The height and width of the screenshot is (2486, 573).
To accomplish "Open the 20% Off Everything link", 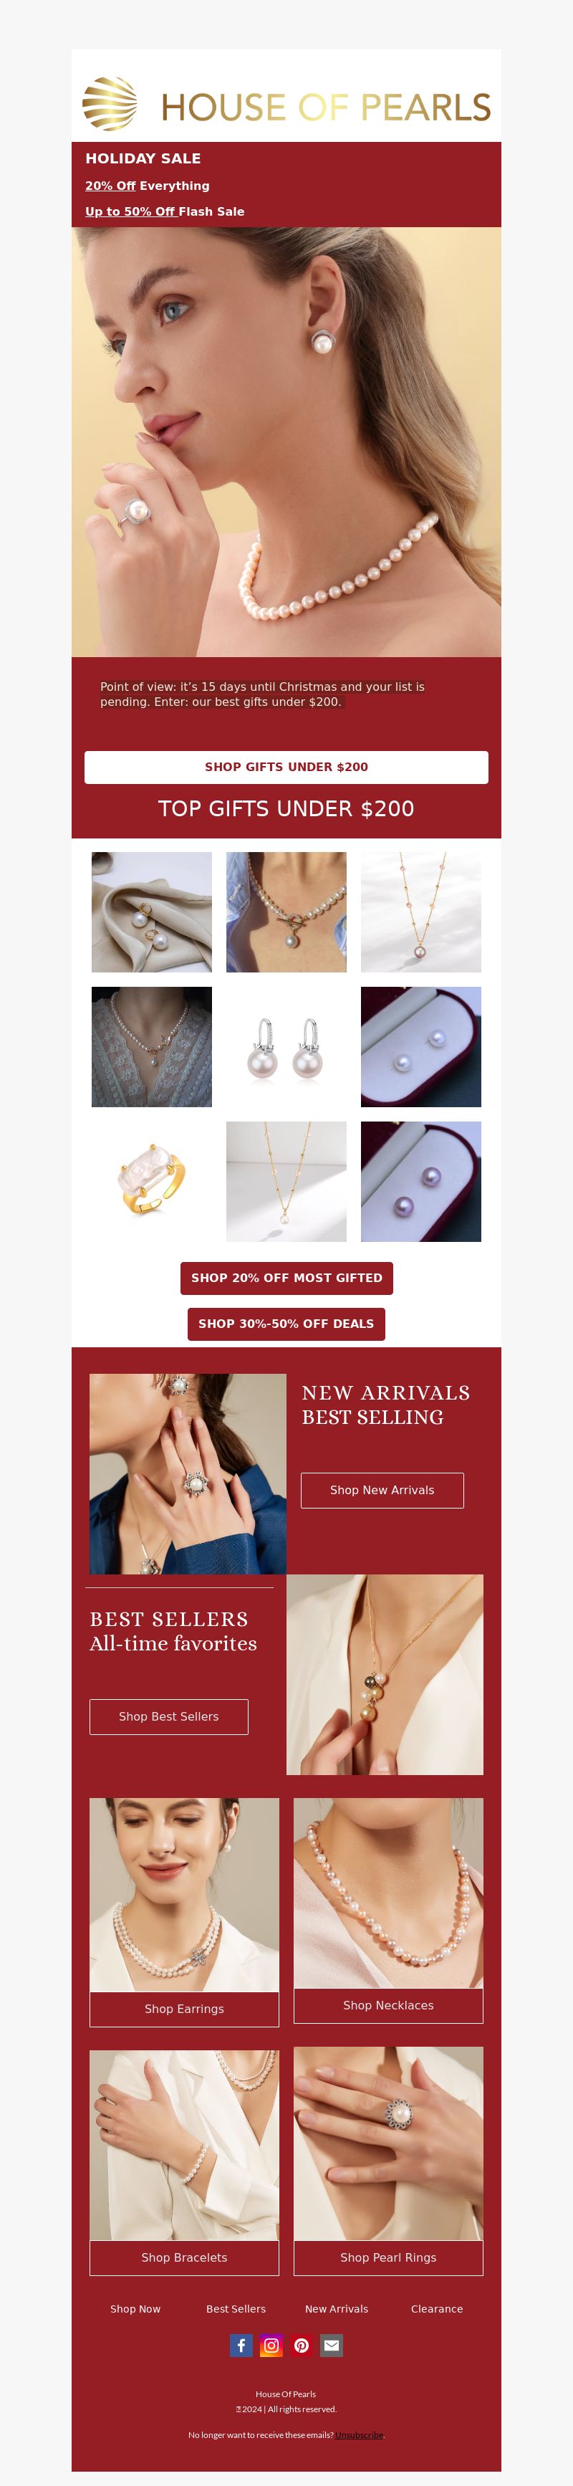I will pyautogui.click(x=147, y=186).
